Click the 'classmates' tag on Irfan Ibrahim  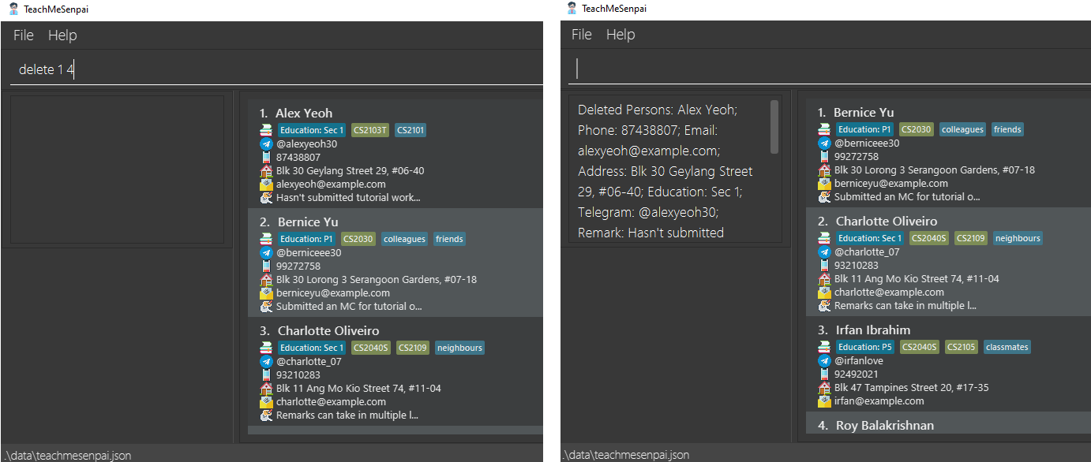point(1007,347)
